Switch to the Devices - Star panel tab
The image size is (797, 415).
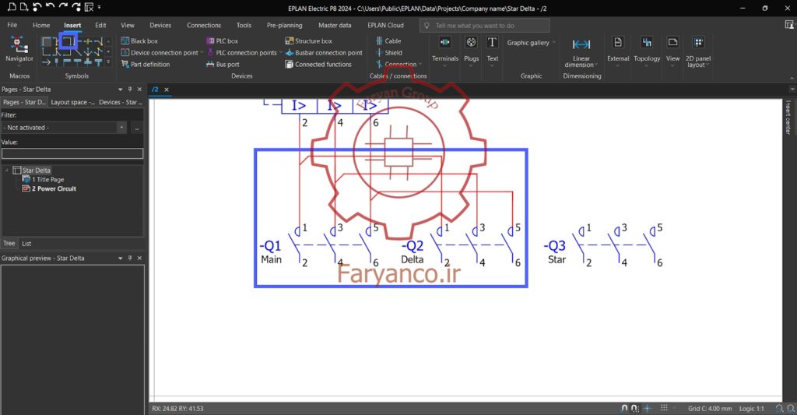click(120, 102)
